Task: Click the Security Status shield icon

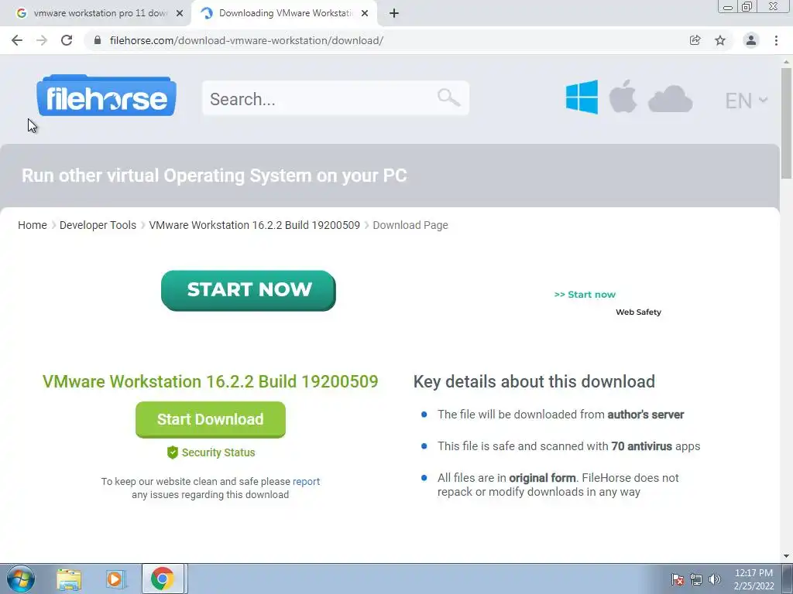Action: tap(173, 452)
